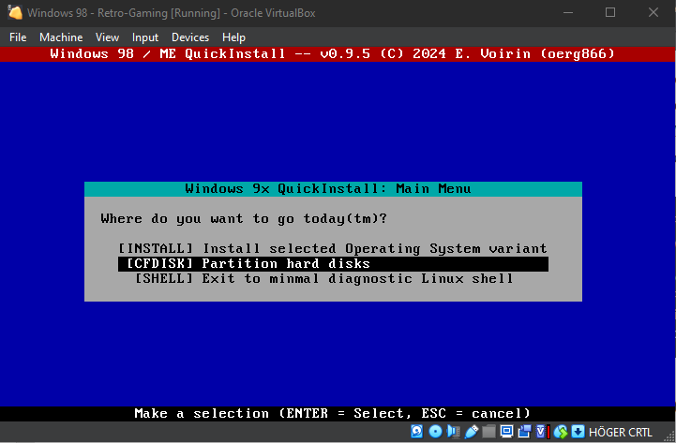
Task: Click the 'Make a selection' hint bar text
Action: pyautogui.click(x=332, y=413)
